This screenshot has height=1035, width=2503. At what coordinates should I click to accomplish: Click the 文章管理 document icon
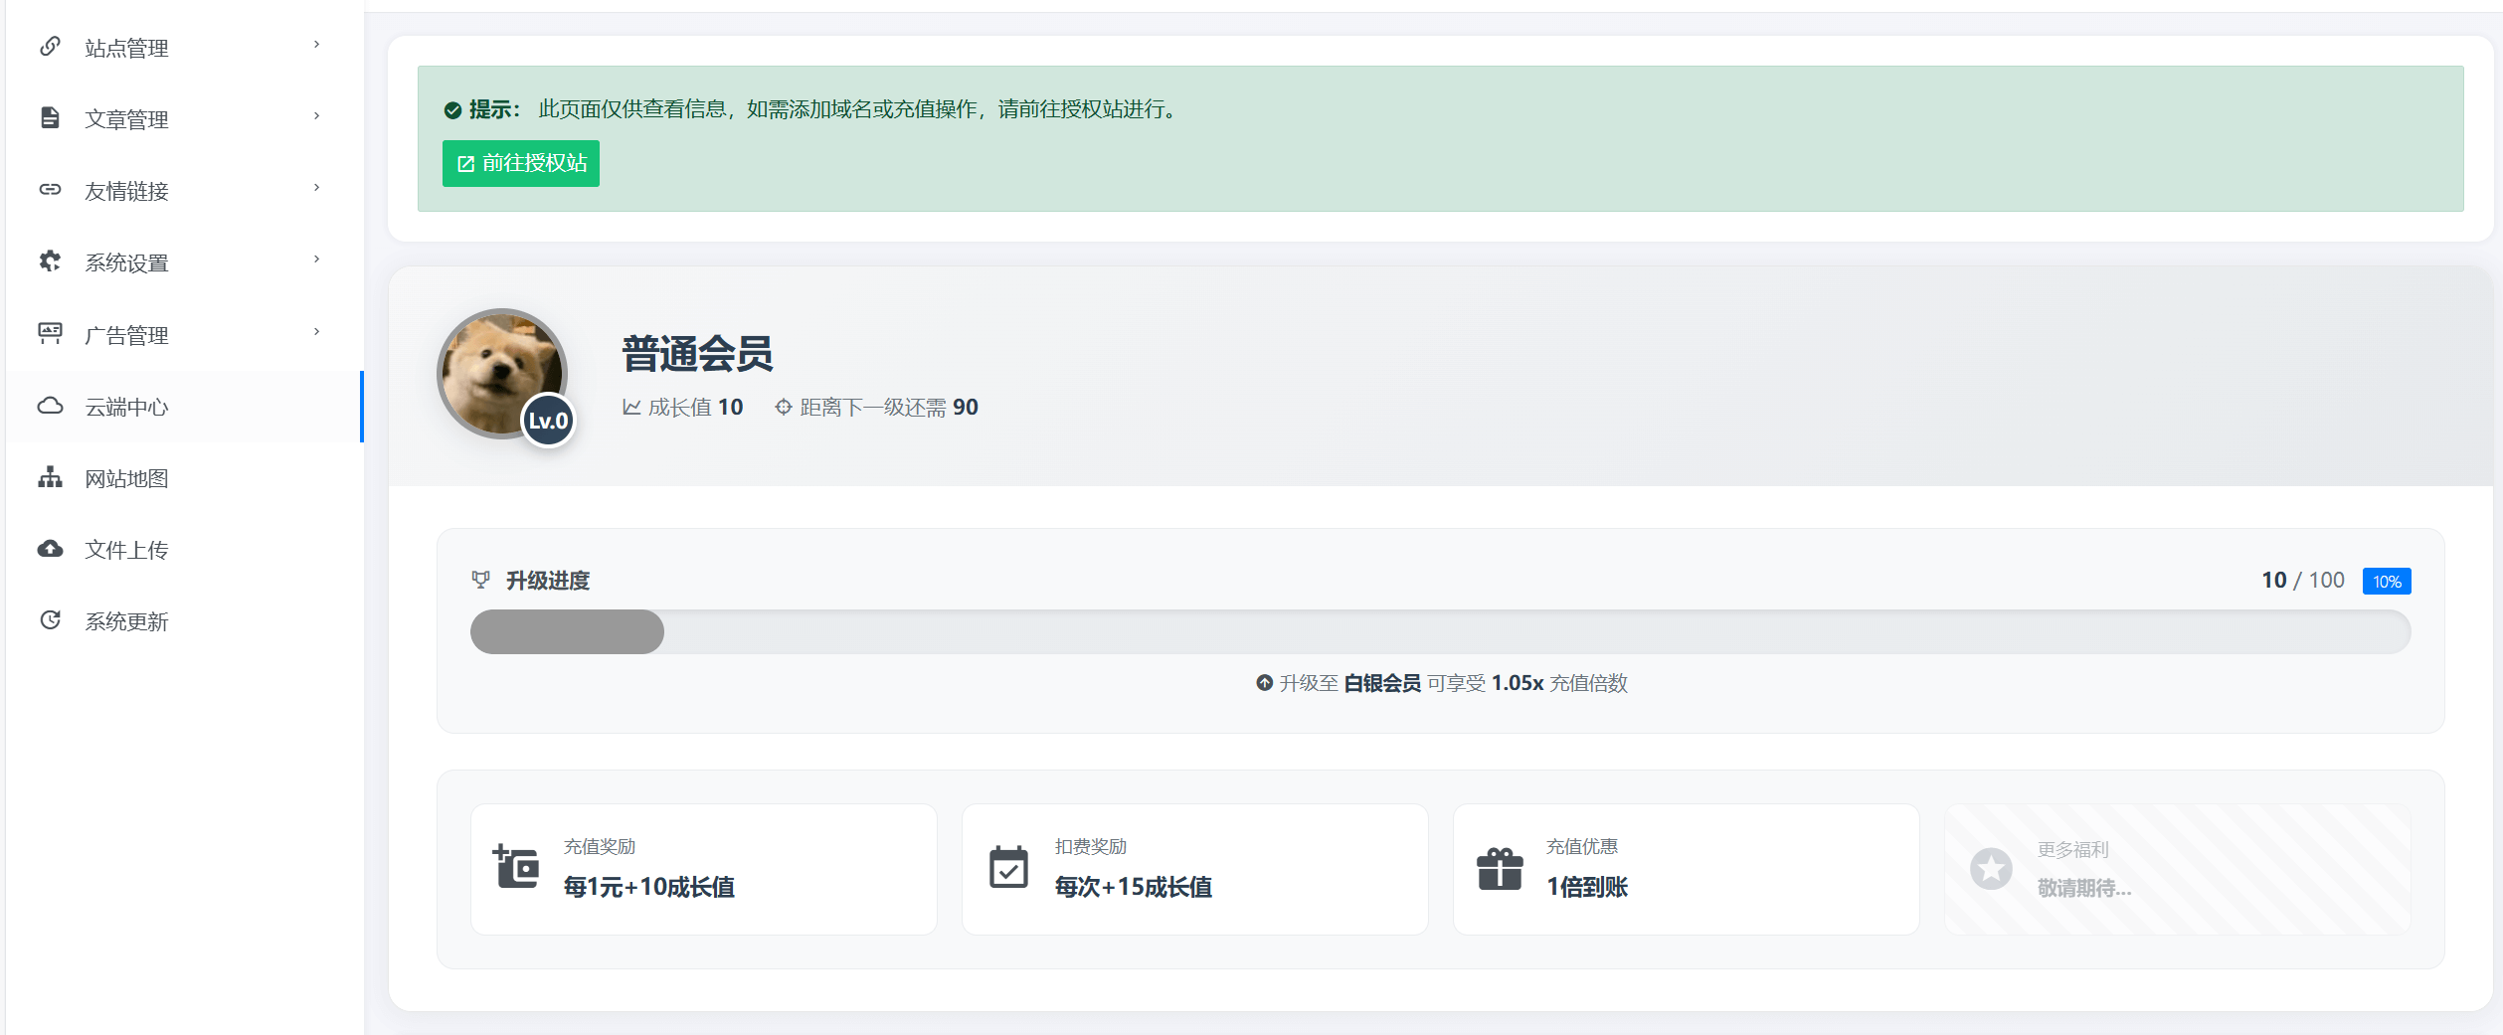click(51, 117)
